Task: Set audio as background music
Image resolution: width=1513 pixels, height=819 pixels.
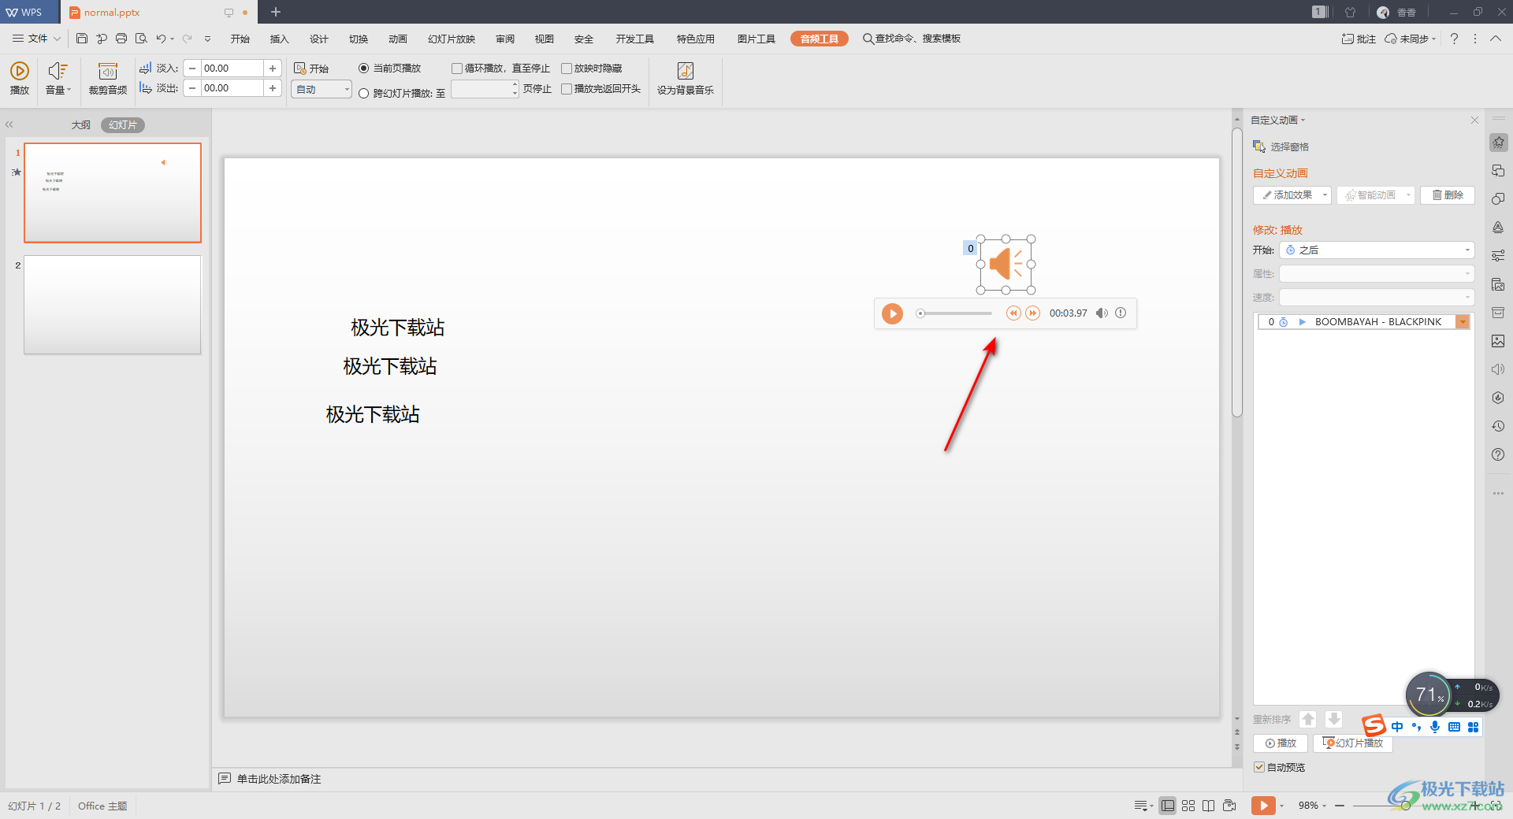Action: point(686,78)
